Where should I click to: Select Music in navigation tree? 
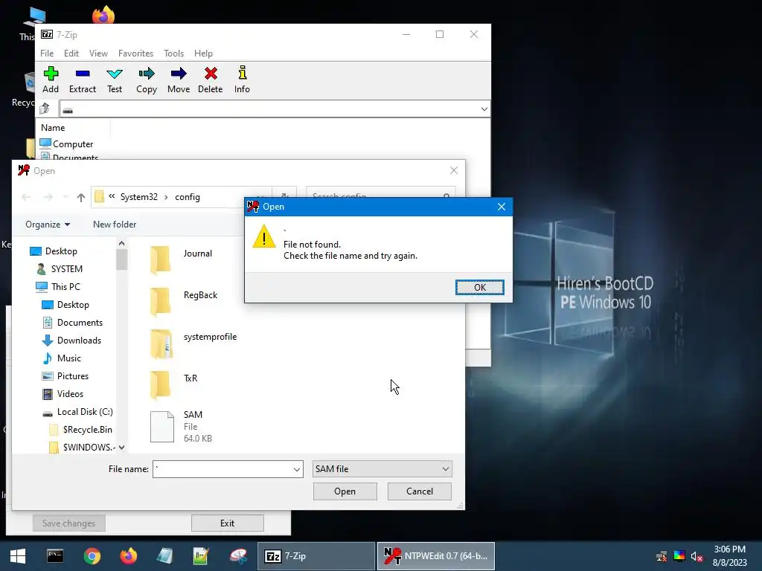[x=62, y=358]
